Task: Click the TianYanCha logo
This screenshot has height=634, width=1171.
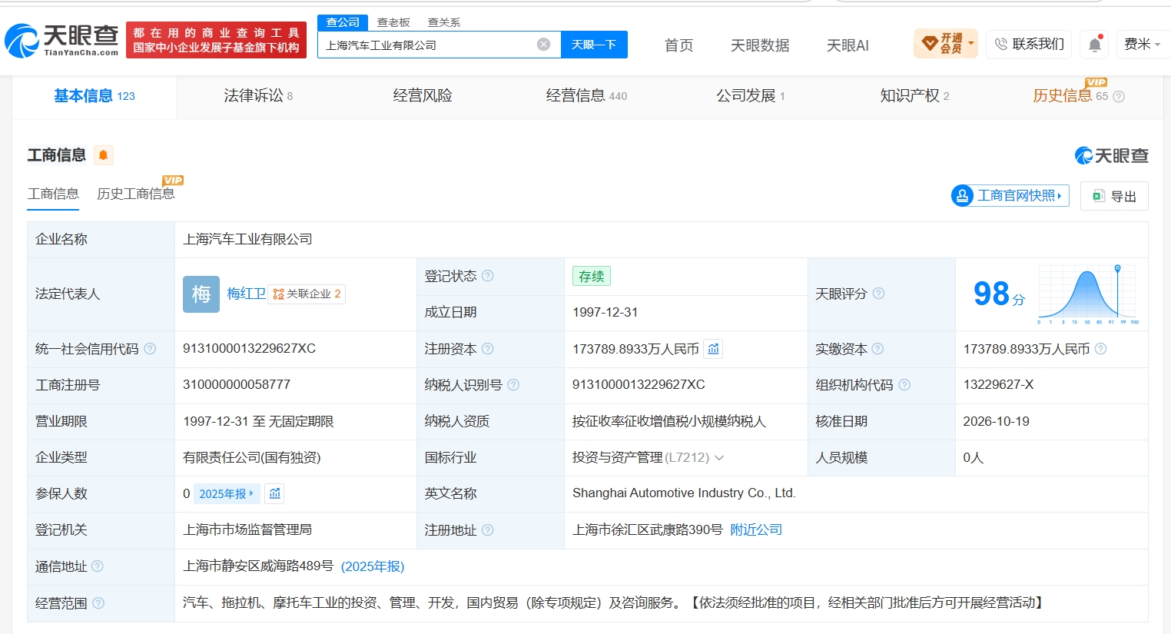Action: tap(62, 40)
